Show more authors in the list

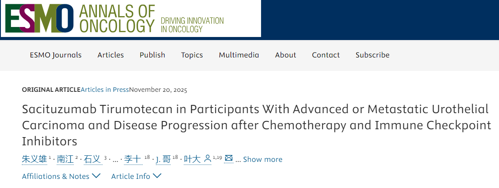[262, 159]
